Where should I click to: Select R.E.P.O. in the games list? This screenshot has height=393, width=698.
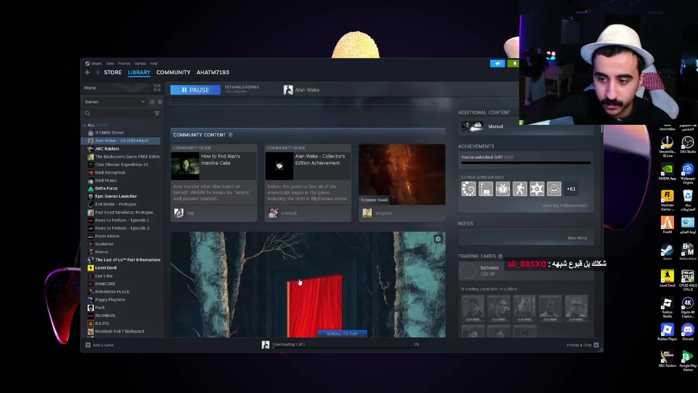pyautogui.click(x=102, y=324)
